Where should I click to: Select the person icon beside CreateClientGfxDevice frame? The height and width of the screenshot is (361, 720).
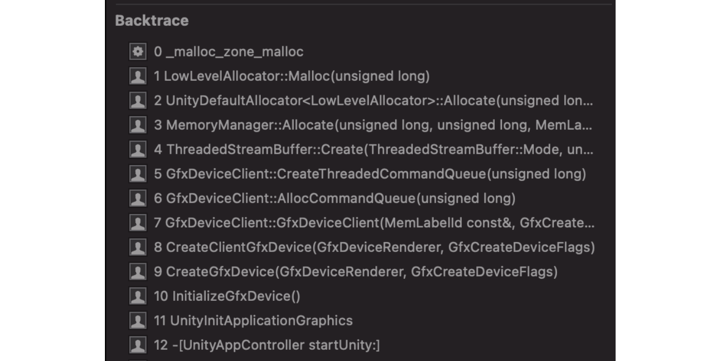click(137, 247)
